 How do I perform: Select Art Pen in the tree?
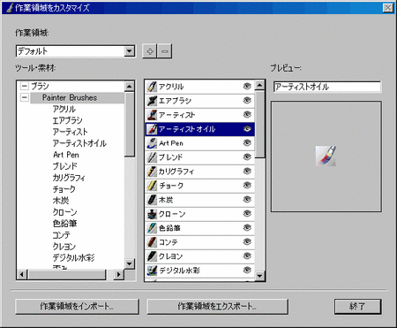tap(66, 155)
